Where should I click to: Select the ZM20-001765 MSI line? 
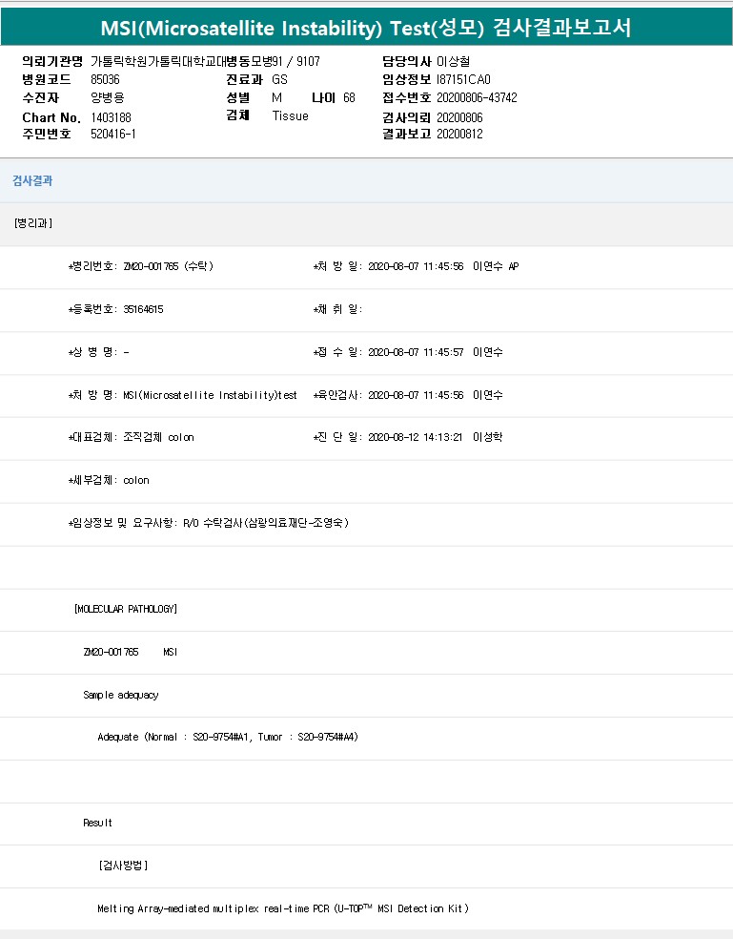tap(131, 652)
